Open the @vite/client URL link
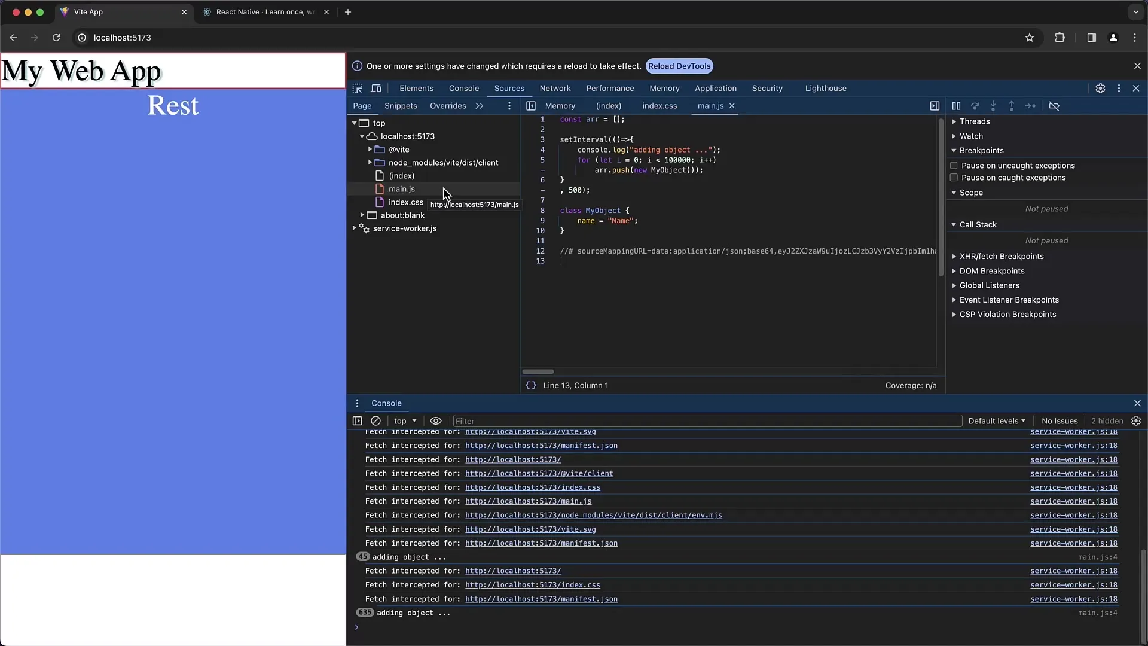 (539, 474)
